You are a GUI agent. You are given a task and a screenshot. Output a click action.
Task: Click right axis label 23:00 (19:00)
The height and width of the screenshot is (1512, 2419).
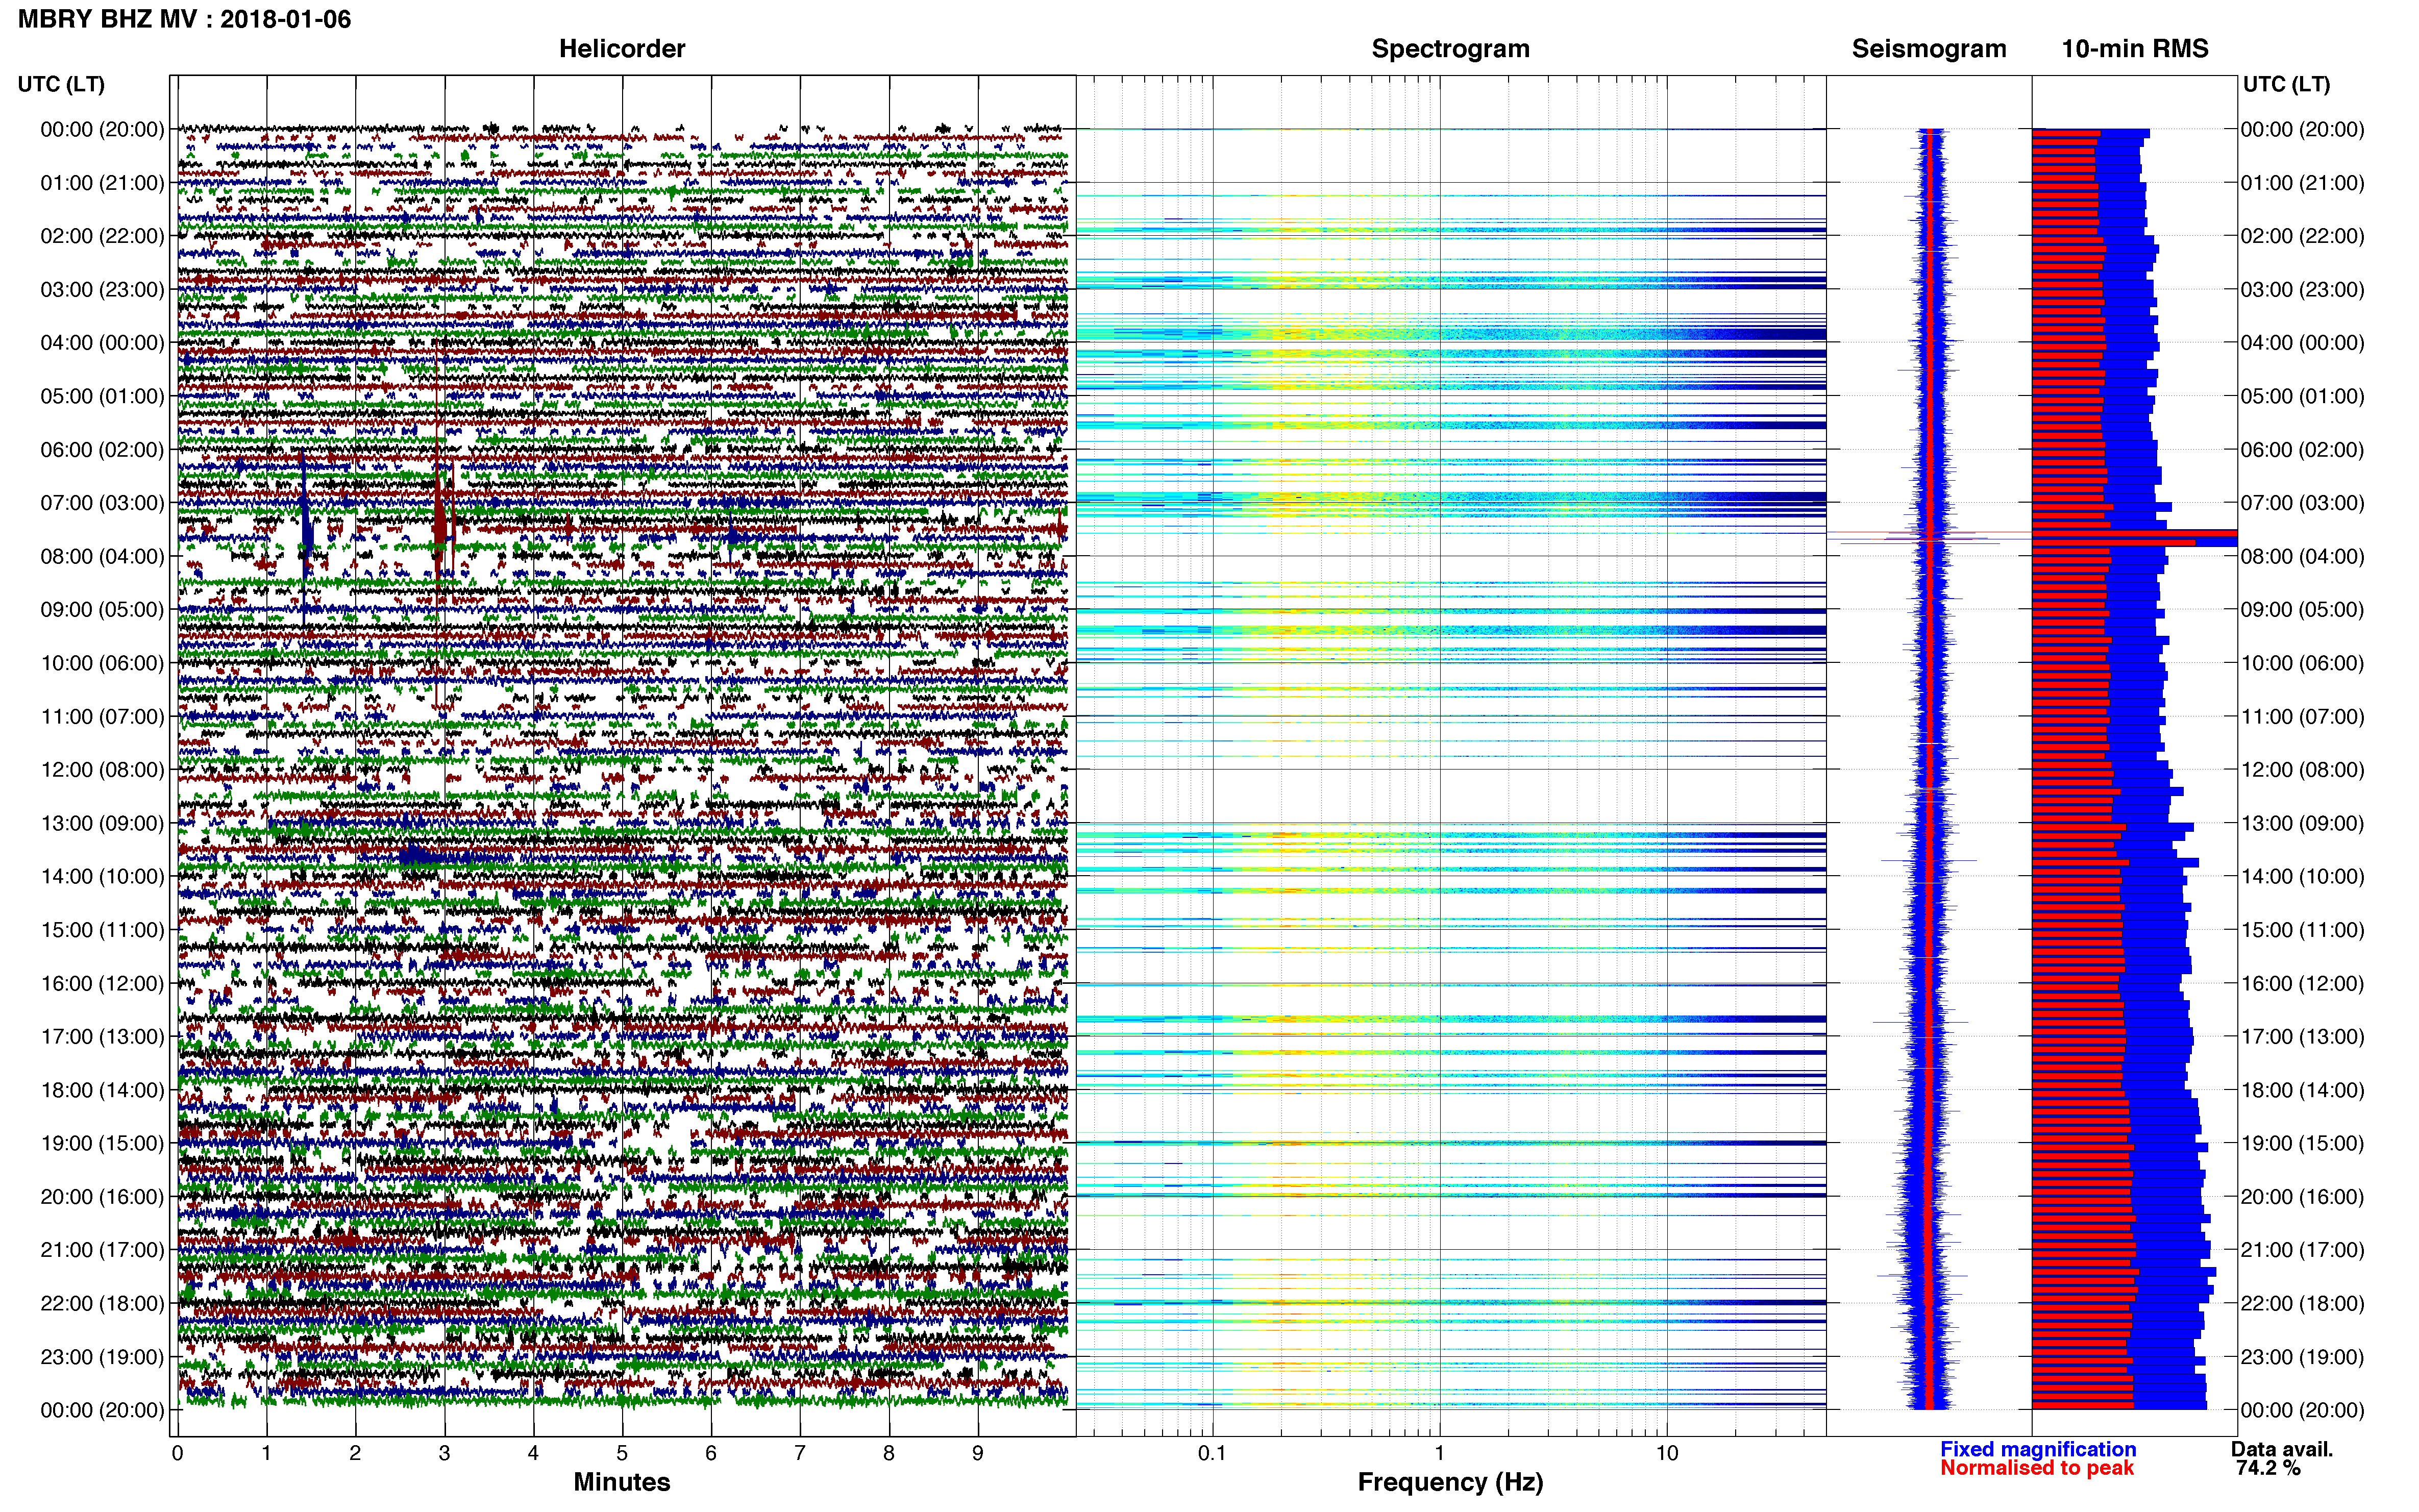[2303, 1357]
